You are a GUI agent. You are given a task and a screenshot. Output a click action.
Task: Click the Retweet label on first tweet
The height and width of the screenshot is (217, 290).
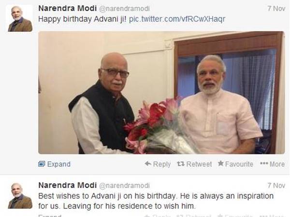199,164
